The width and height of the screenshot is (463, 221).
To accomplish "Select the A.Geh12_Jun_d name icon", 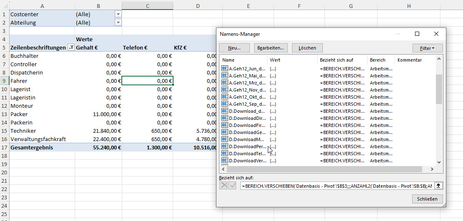I will (225, 69).
